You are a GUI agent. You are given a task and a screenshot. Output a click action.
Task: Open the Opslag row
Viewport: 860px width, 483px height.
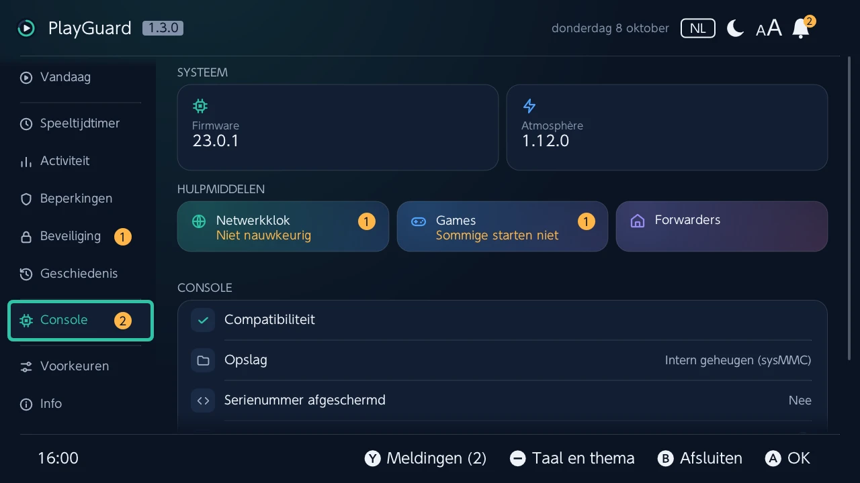coord(502,360)
